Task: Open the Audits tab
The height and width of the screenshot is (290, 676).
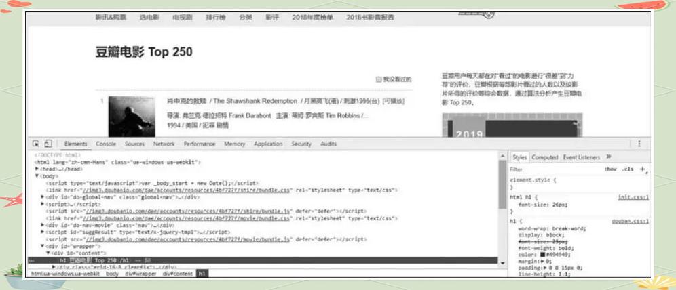Action: point(328,144)
